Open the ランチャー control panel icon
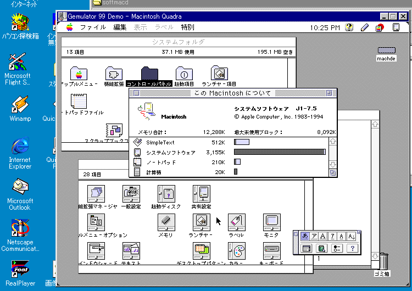412x291 pixels. [202, 222]
